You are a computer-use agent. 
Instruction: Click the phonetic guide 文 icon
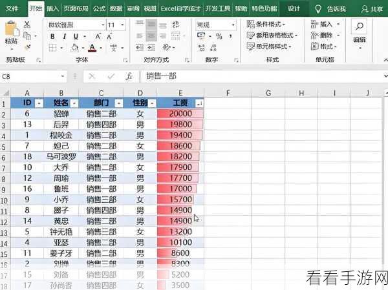pos(114,47)
